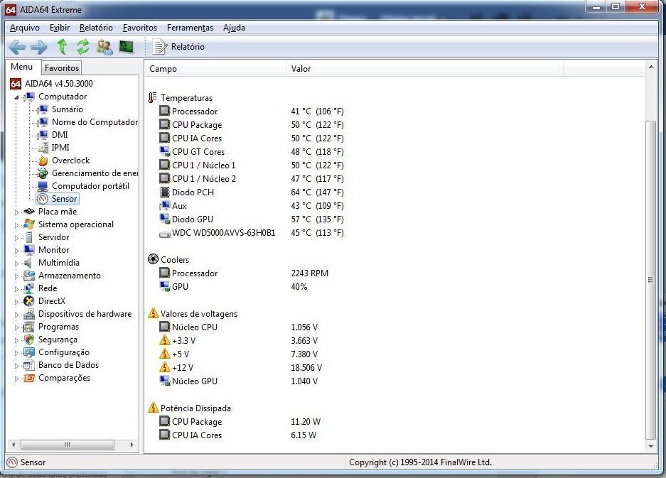Image resolution: width=666 pixels, height=478 pixels.
Task: Click the blue Forward arrow toolbar icon
Action: tap(38, 47)
